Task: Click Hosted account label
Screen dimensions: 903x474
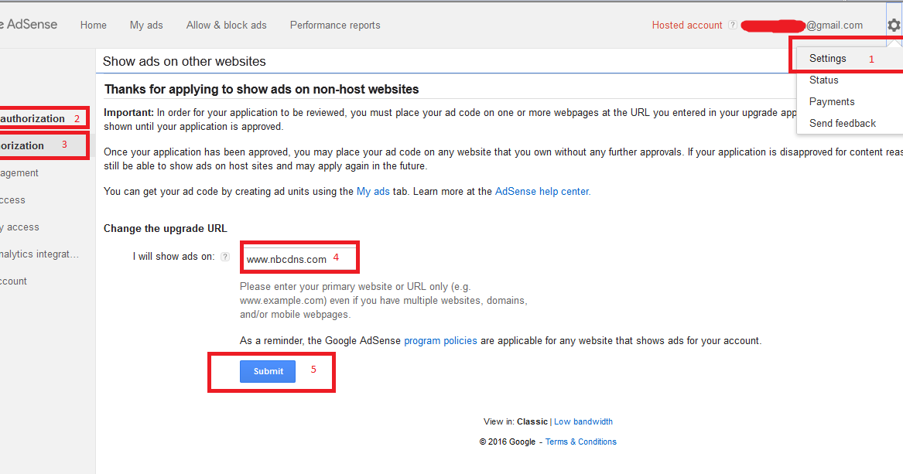Action: click(687, 26)
